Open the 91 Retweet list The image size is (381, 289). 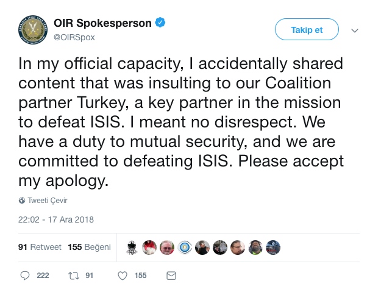40,247
